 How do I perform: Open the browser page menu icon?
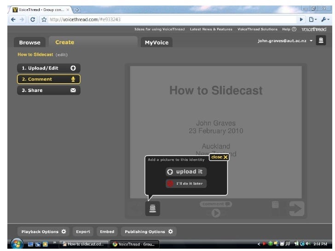coord(313,20)
